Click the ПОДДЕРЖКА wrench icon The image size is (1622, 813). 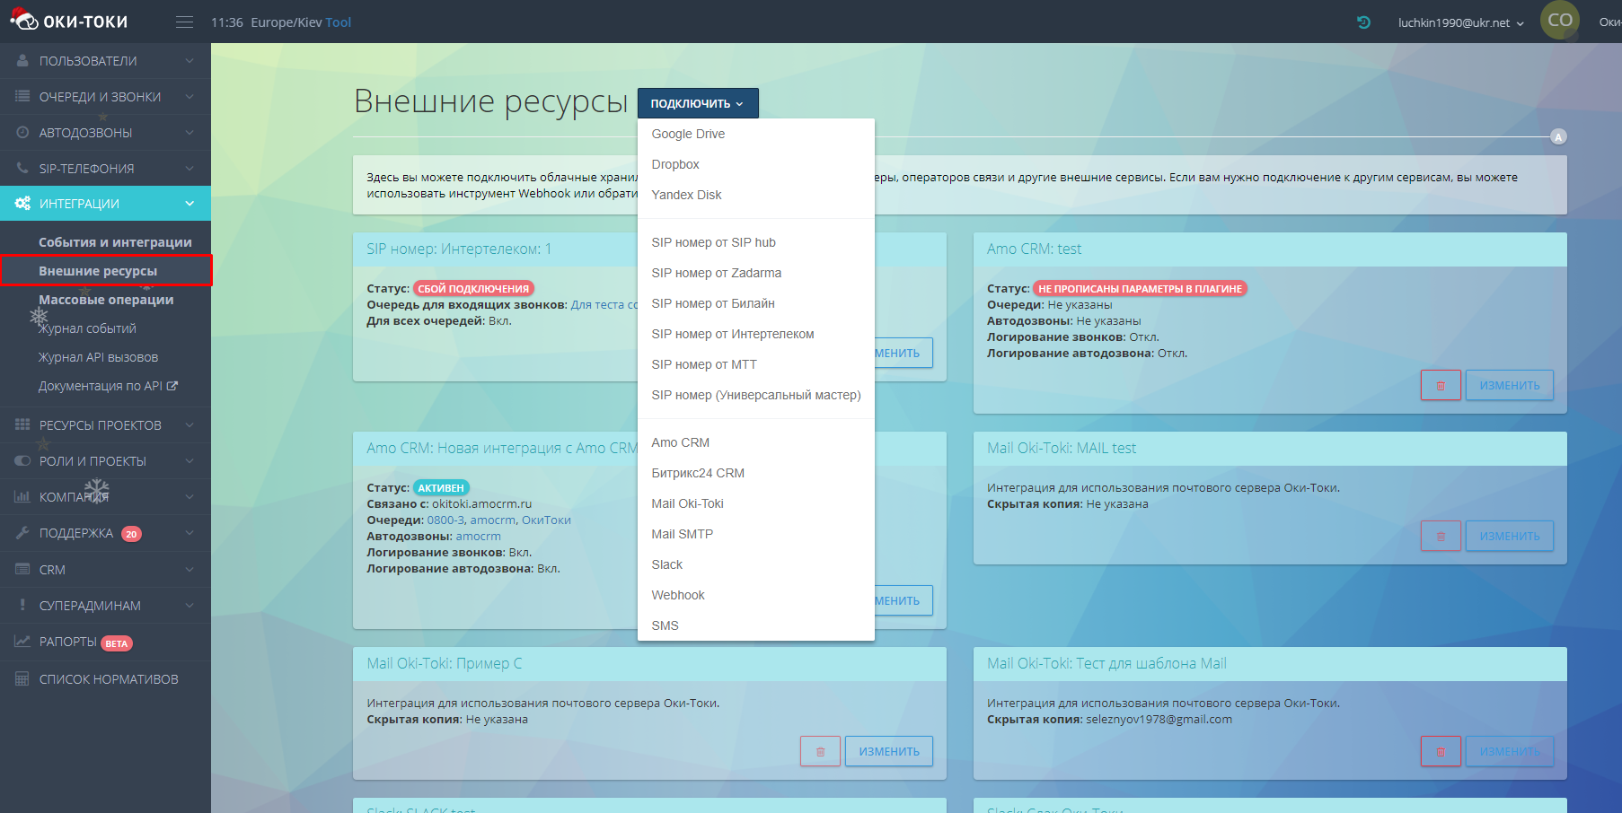tap(22, 533)
